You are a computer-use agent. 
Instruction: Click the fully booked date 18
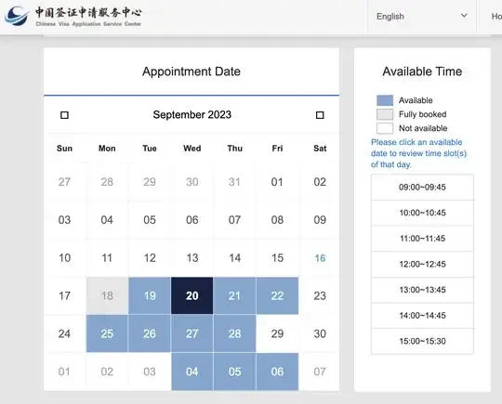[x=107, y=295]
